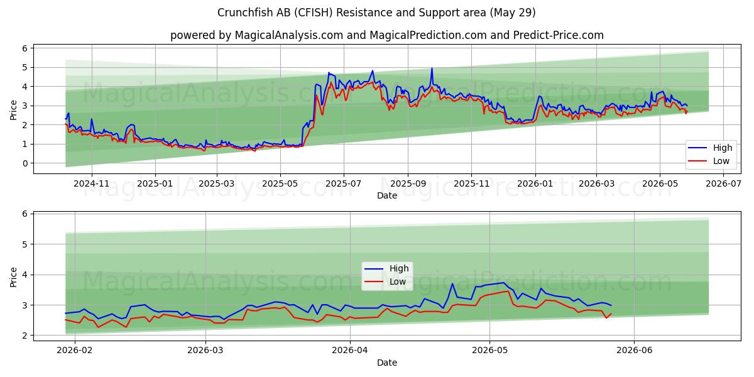
Task: Click the '2026-07' date tick label
Action: pos(723,183)
